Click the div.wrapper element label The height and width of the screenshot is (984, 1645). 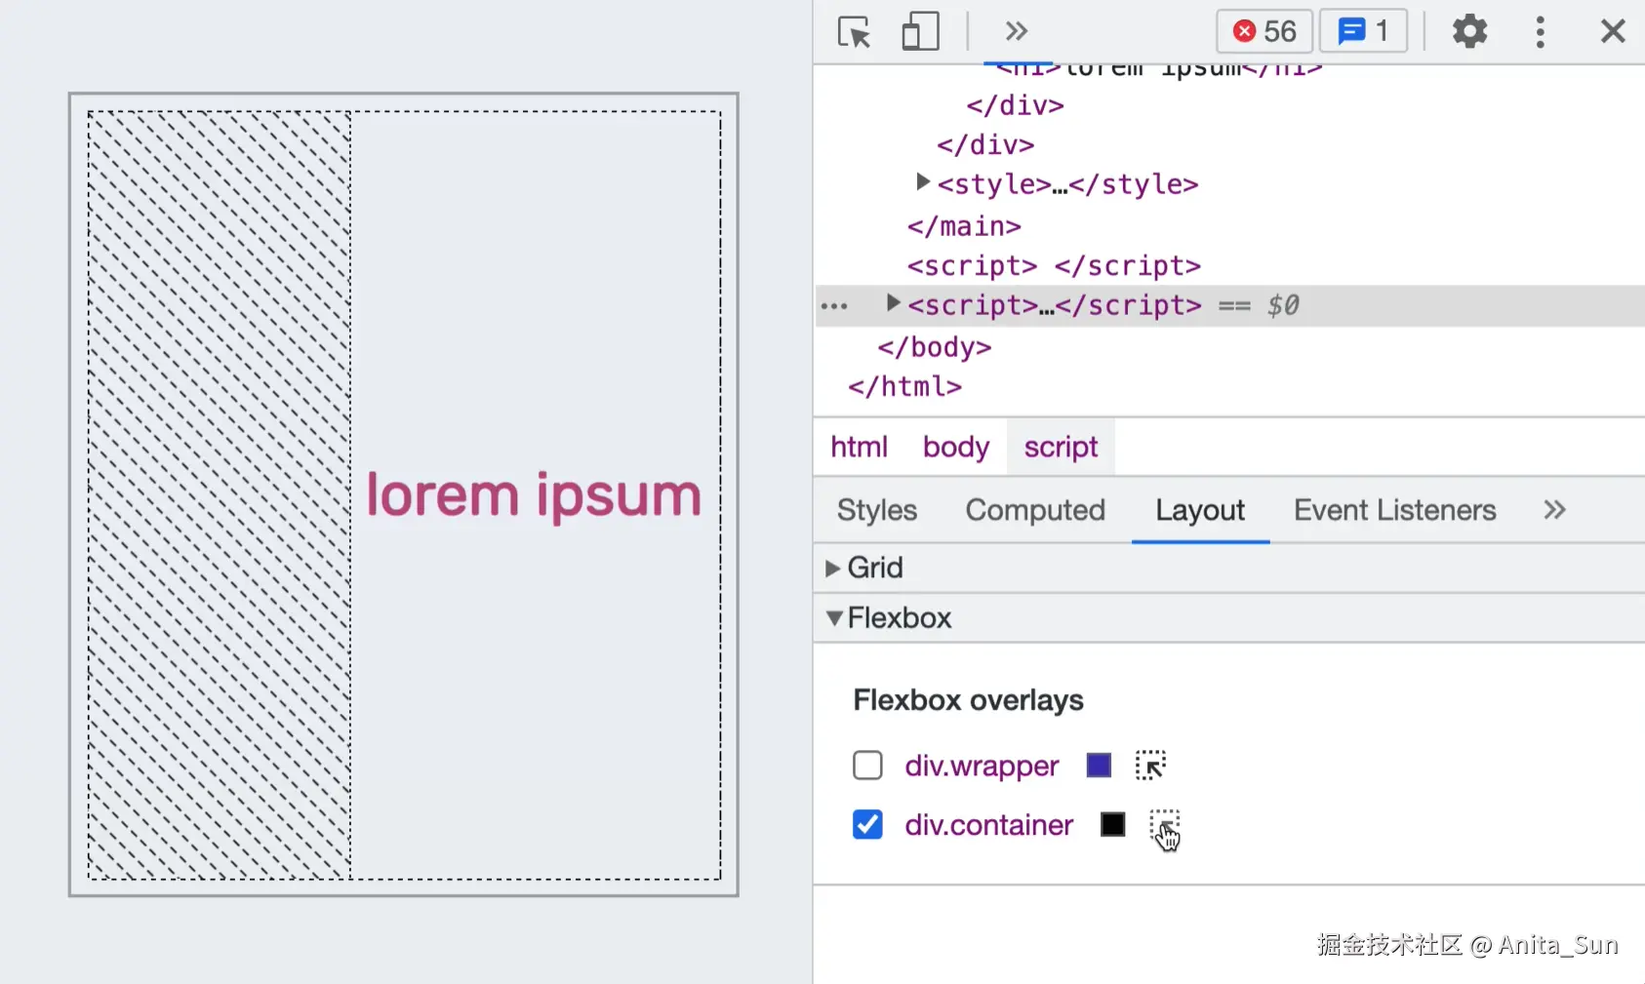[982, 766]
